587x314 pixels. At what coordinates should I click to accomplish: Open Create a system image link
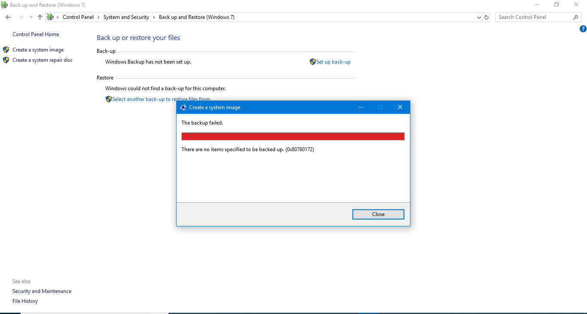coord(38,50)
